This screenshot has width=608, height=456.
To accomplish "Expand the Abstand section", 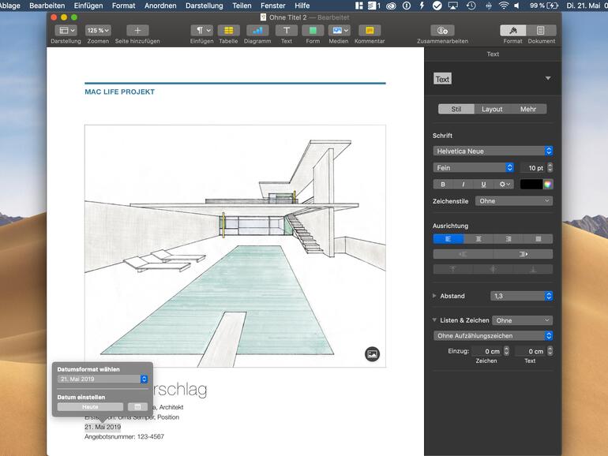I will [x=434, y=296].
